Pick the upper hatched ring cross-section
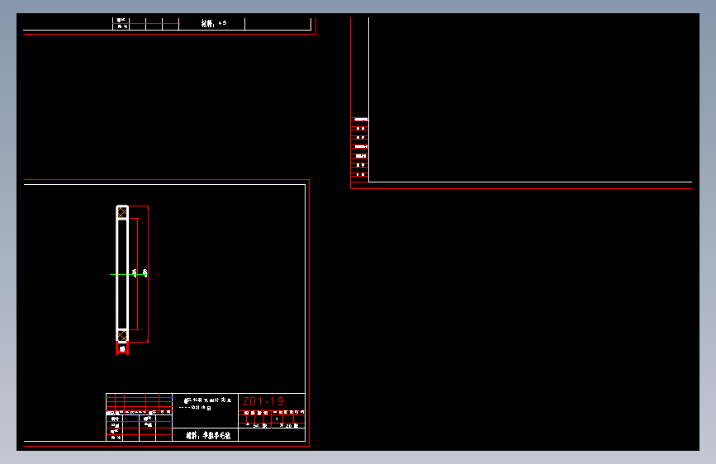Viewport: 716px width, 464px height. click(x=122, y=212)
